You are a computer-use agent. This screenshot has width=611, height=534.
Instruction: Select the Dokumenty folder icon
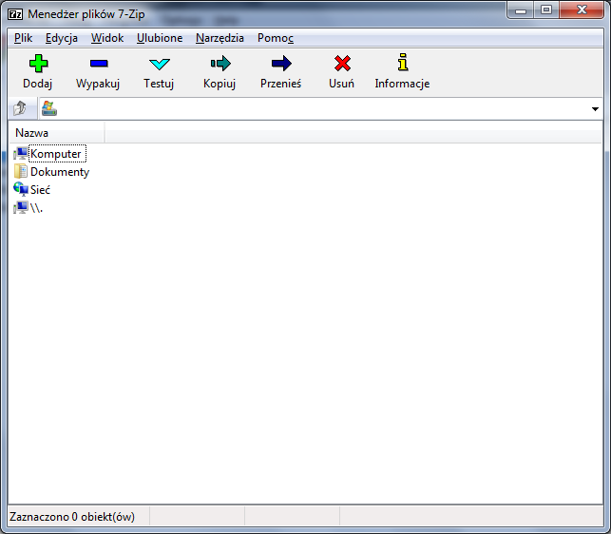pos(21,171)
